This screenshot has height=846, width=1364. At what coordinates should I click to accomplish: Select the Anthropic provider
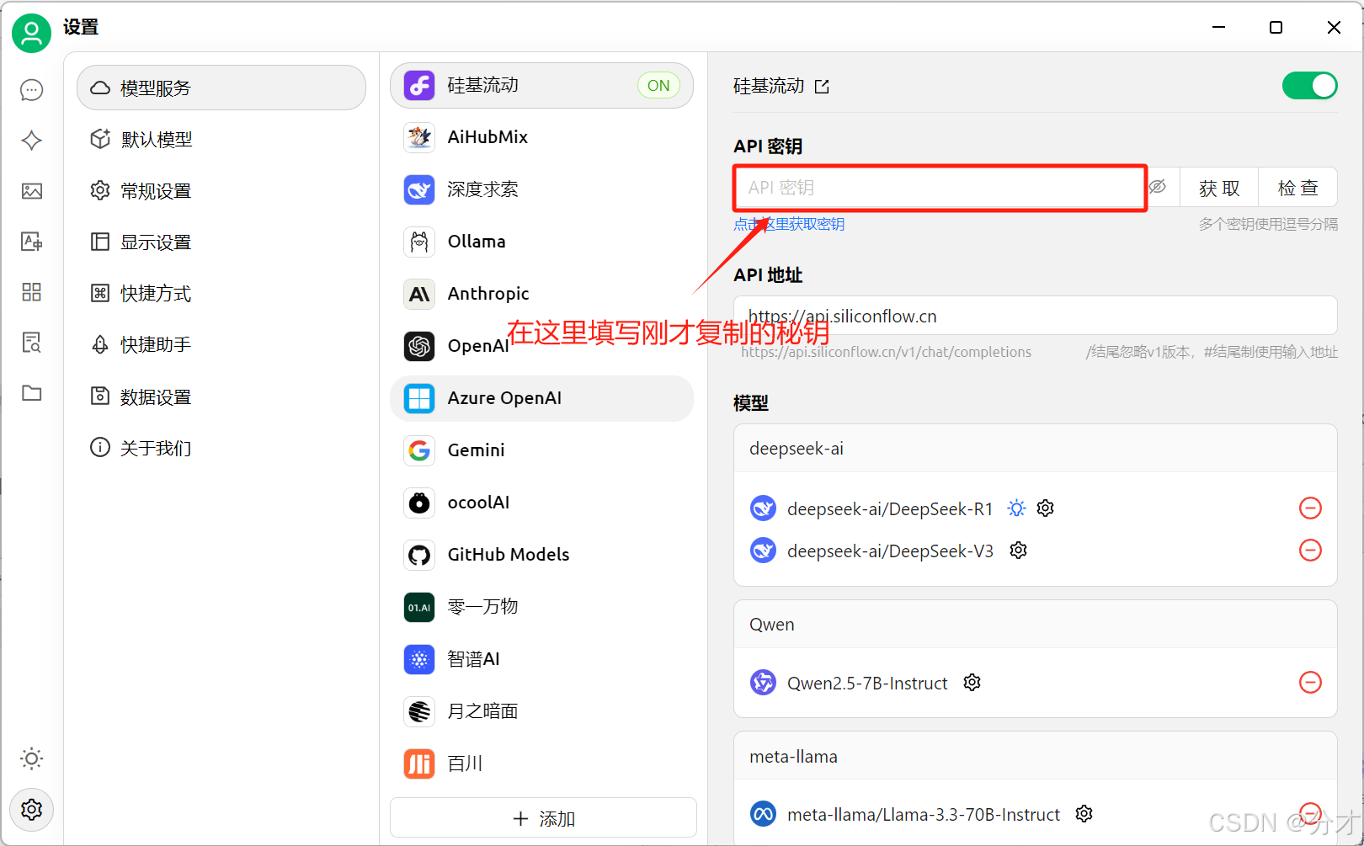tap(541, 294)
